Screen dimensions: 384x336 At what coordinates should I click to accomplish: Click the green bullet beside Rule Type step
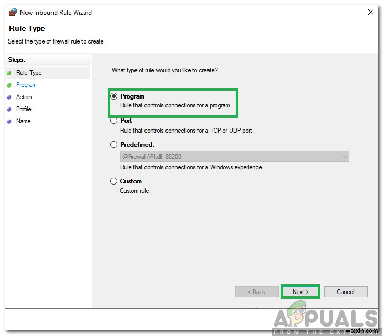coord(9,73)
